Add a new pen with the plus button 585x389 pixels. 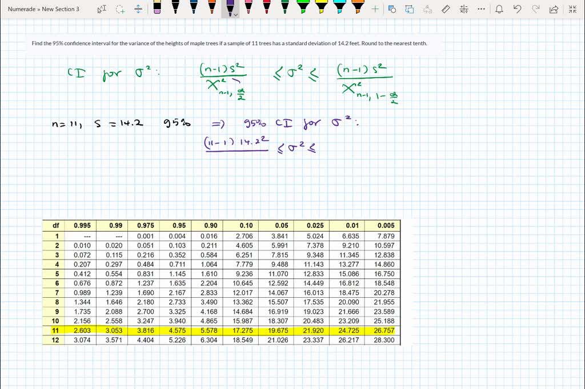375,9
